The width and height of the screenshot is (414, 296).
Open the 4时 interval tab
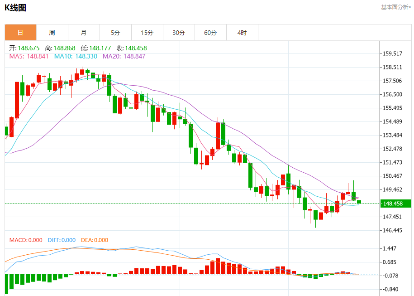point(243,33)
